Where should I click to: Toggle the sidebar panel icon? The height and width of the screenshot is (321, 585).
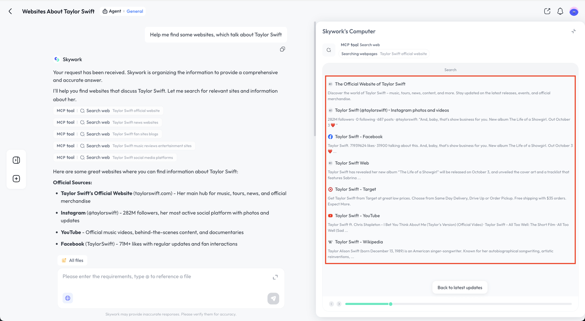click(16, 160)
